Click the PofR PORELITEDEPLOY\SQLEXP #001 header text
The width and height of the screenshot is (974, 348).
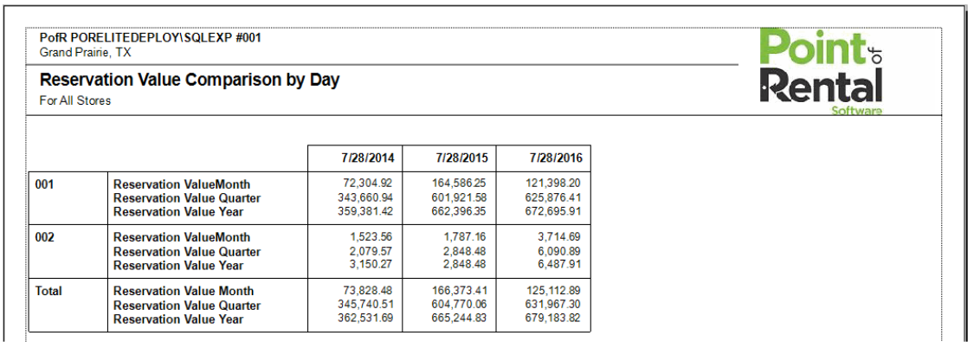(x=151, y=38)
